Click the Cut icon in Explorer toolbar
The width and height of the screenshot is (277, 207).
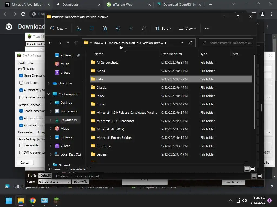tap(79, 28)
